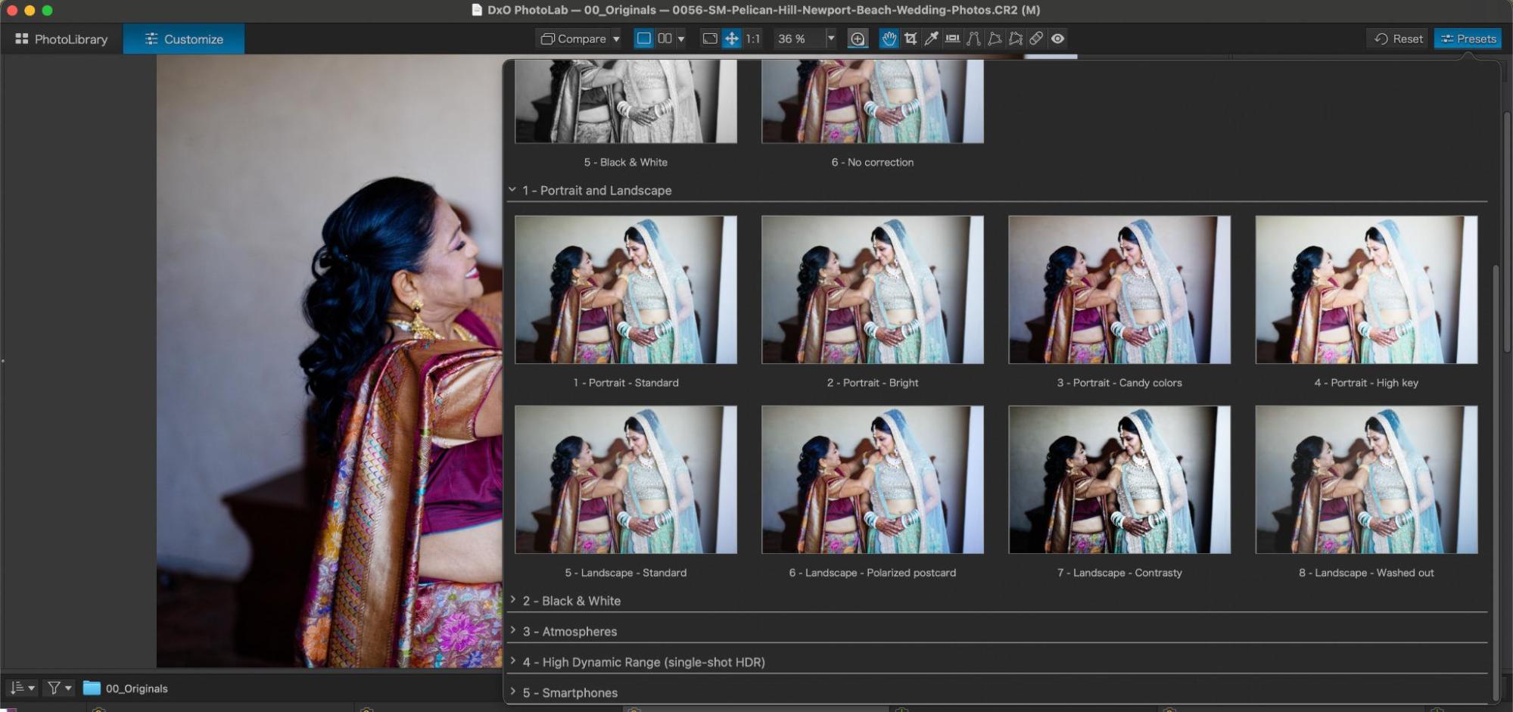Close the Presets panel via Presets button
Screen dimensions: 1513x712
pos(1468,39)
